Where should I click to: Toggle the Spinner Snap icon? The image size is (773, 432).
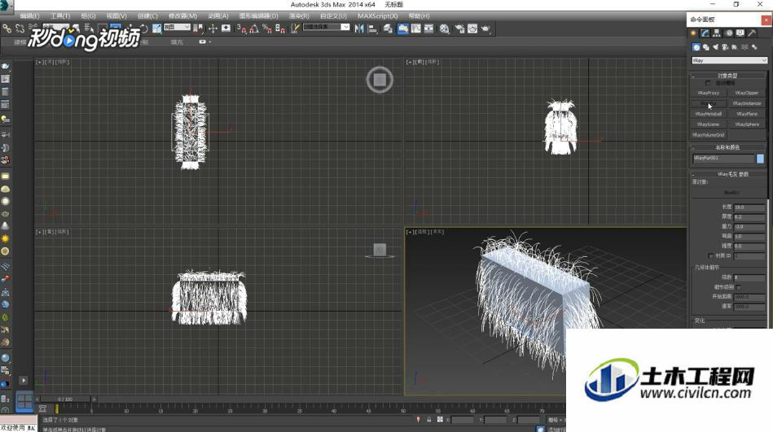(x=280, y=28)
